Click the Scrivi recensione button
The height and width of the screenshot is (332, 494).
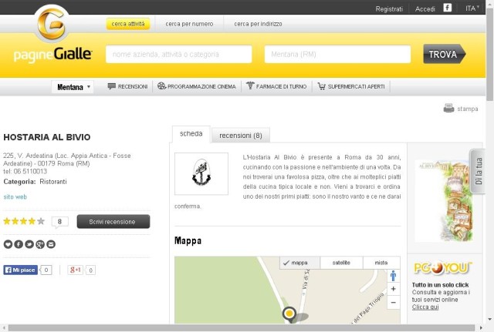pos(113,222)
